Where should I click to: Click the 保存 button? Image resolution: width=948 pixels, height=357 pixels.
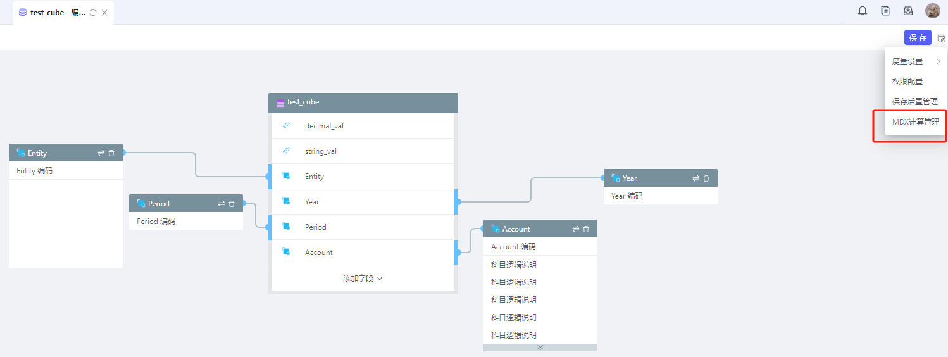[918, 38]
